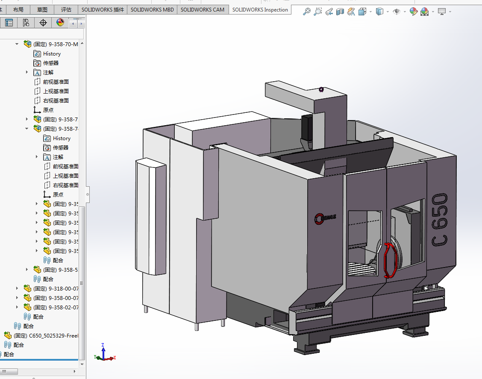Click the 配合 mates icon below 9-358-02-07

[27, 317]
